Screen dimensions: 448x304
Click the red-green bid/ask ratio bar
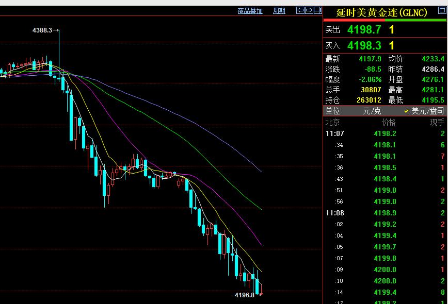[x=385, y=20]
